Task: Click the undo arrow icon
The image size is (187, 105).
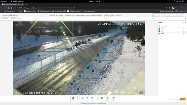Action: point(108,98)
